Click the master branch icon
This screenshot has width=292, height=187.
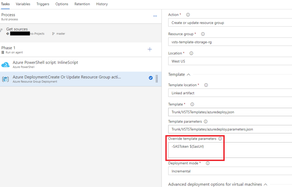(53, 34)
